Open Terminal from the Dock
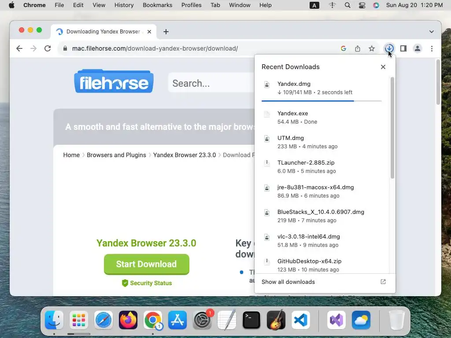This screenshot has width=451, height=338. pyautogui.click(x=251, y=320)
